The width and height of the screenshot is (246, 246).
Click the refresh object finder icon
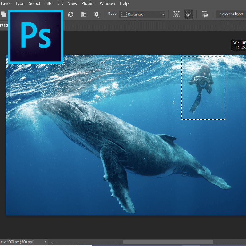tap(71, 14)
